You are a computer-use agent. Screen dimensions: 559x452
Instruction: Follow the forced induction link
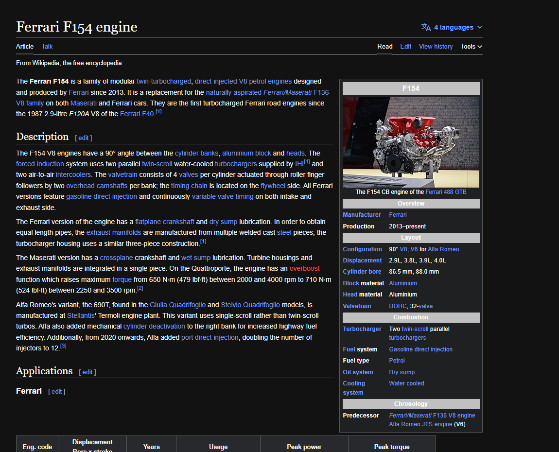point(40,164)
